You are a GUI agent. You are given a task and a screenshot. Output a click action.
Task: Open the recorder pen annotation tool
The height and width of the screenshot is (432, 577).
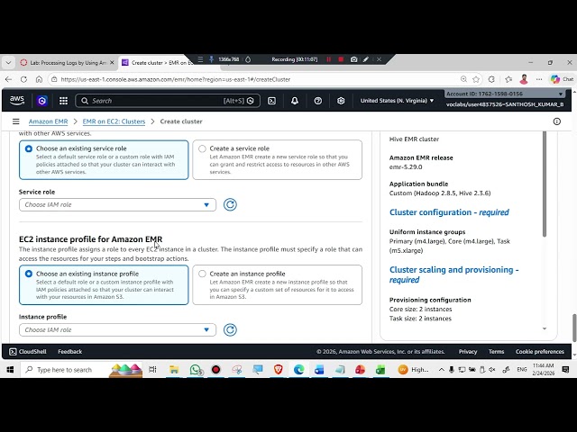click(366, 59)
